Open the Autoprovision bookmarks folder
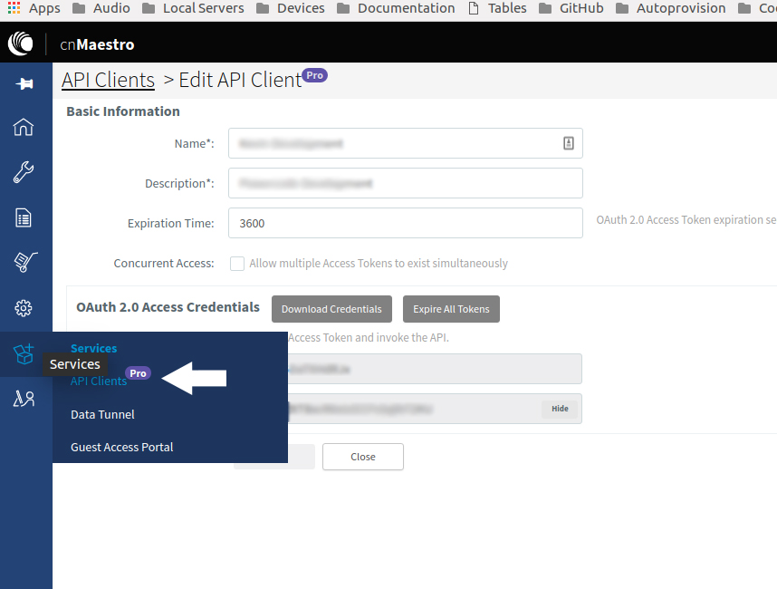Image resolution: width=777 pixels, height=589 pixels. pyautogui.click(x=671, y=8)
